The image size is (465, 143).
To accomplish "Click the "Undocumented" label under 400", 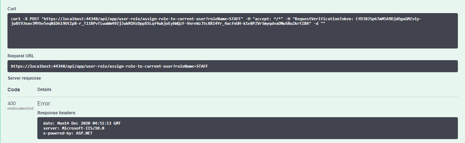I will pos(20,108).
